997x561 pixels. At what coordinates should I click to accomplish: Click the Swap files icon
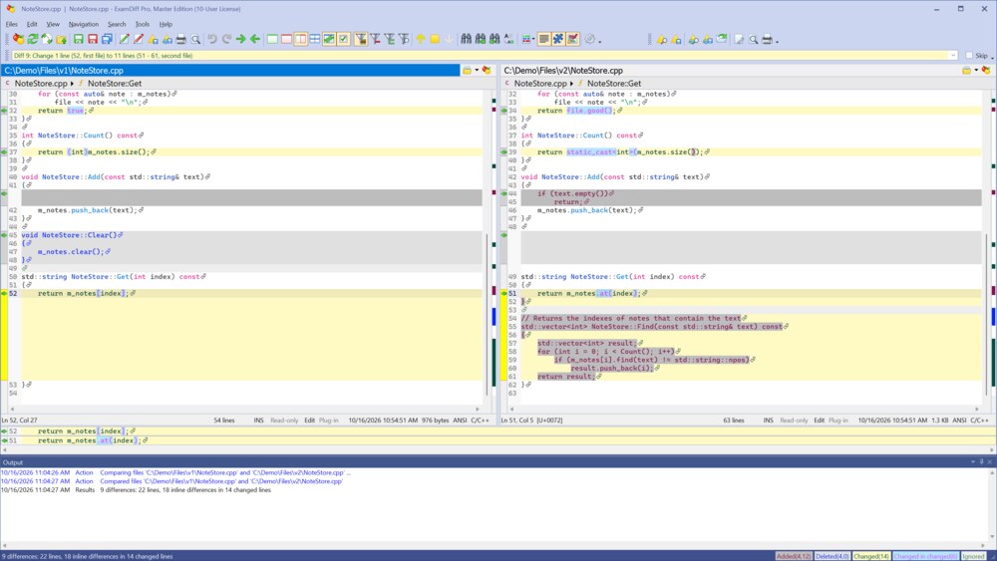coord(47,40)
